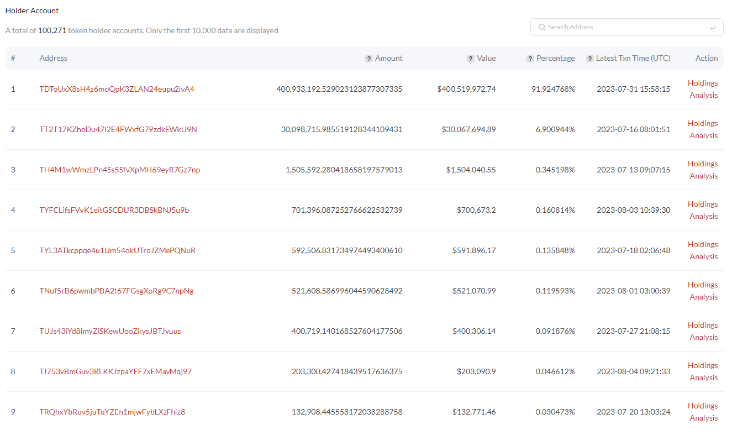Click Analysis for holder row 9
The height and width of the screenshot is (435, 732).
pyautogui.click(x=704, y=418)
